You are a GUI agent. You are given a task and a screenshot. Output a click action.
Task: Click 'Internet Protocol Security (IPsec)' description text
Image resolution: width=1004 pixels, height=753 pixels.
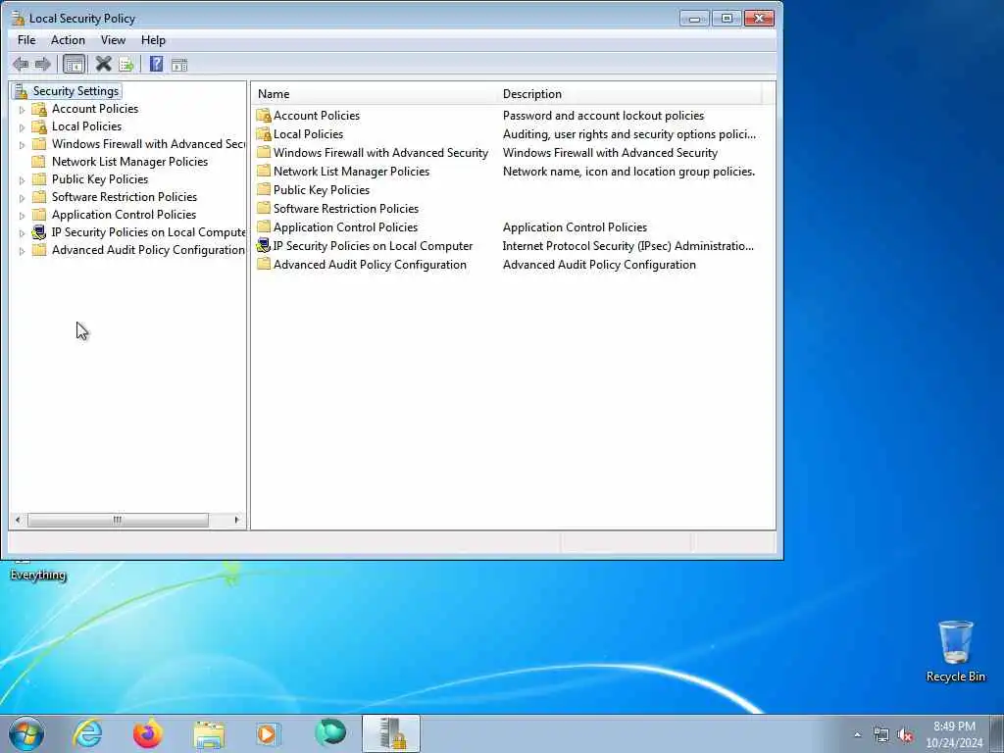pos(628,245)
